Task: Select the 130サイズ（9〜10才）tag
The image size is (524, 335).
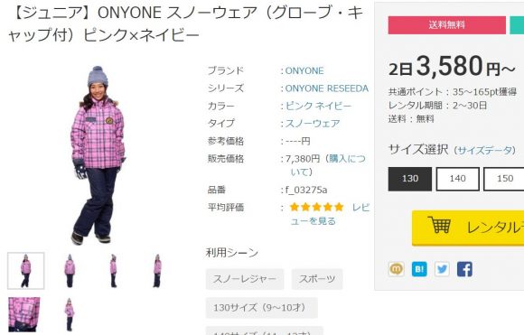Action: coord(261,308)
